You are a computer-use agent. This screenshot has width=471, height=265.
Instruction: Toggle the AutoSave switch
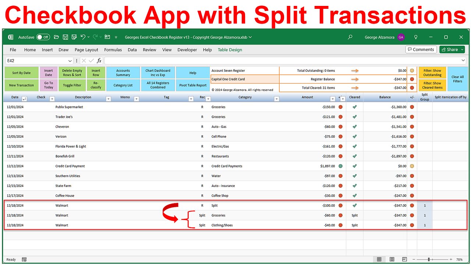pyautogui.click(x=43, y=37)
